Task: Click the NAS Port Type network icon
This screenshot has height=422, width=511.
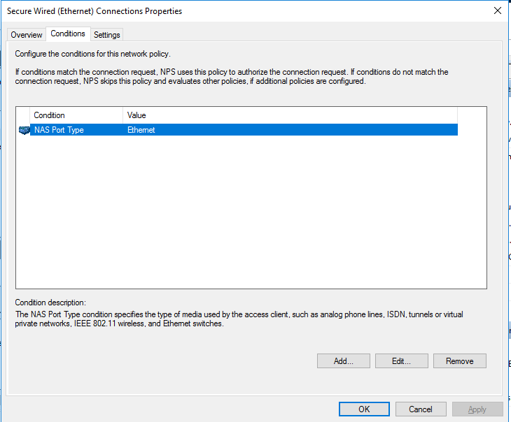Action: [x=24, y=130]
